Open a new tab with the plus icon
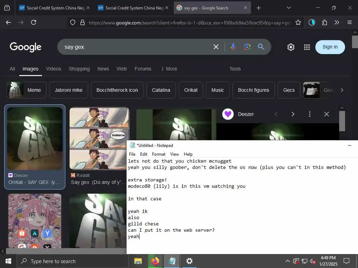The image size is (358, 268). tap(258, 8)
